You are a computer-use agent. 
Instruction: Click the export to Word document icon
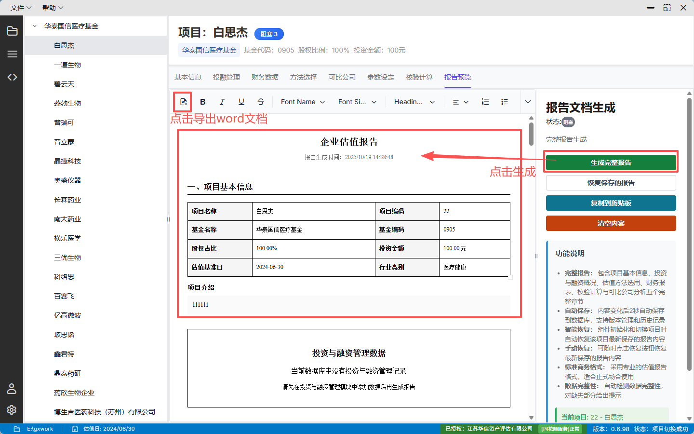click(183, 102)
